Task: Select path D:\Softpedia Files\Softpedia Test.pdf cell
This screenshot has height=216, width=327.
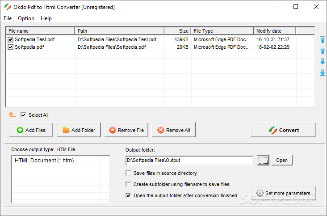Action: 117,39
